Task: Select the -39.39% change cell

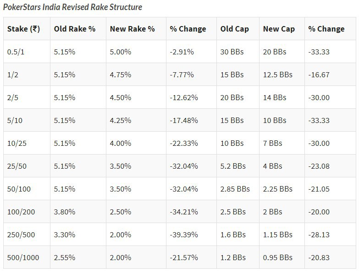Action: tap(184, 235)
